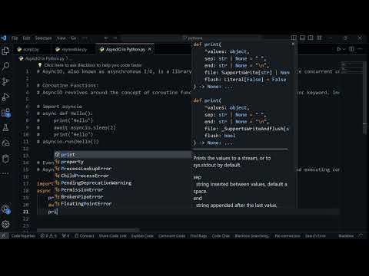Open the Extensions view

pyautogui.click(x=5, y=113)
